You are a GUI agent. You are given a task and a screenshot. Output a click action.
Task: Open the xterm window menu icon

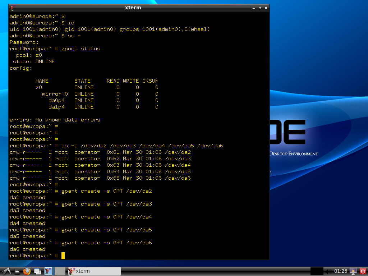(12, 8)
